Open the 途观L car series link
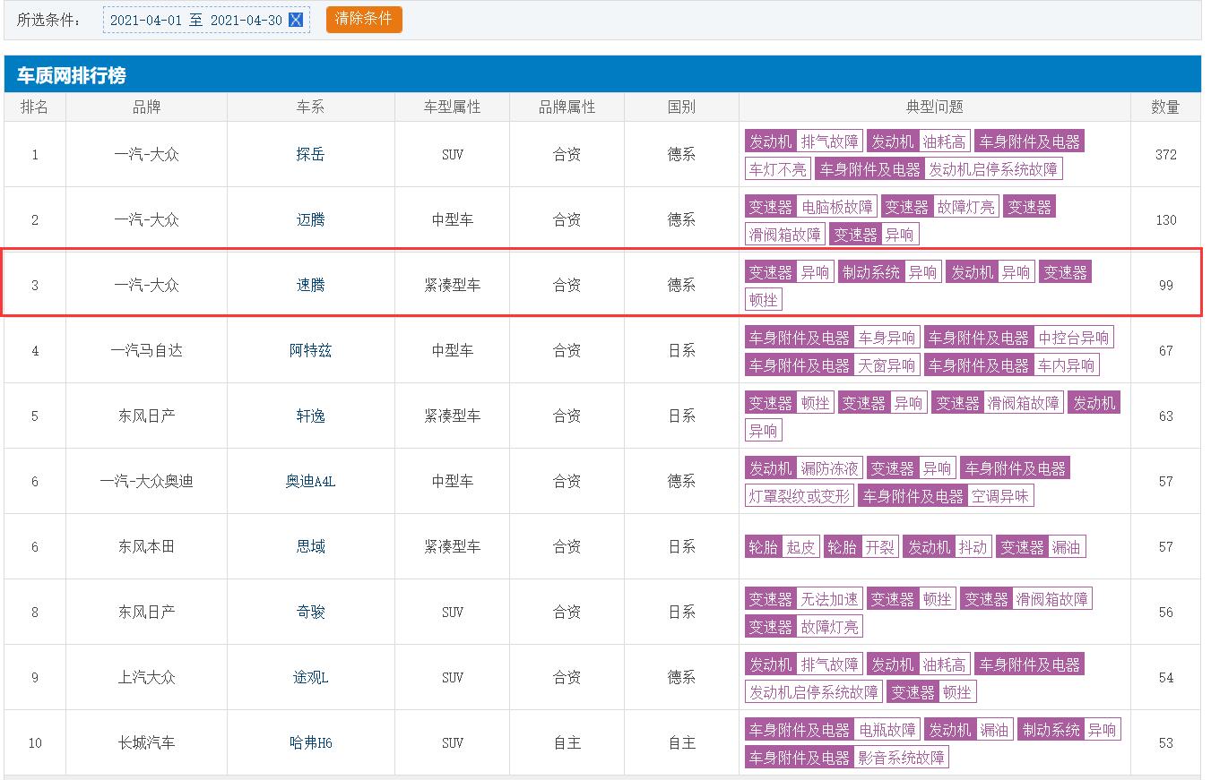This screenshot has width=1211, height=780. [x=310, y=678]
